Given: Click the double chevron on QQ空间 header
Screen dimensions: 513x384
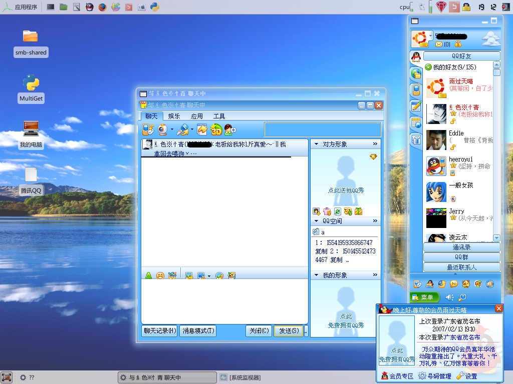Looking at the screenshot, I should coord(375,221).
